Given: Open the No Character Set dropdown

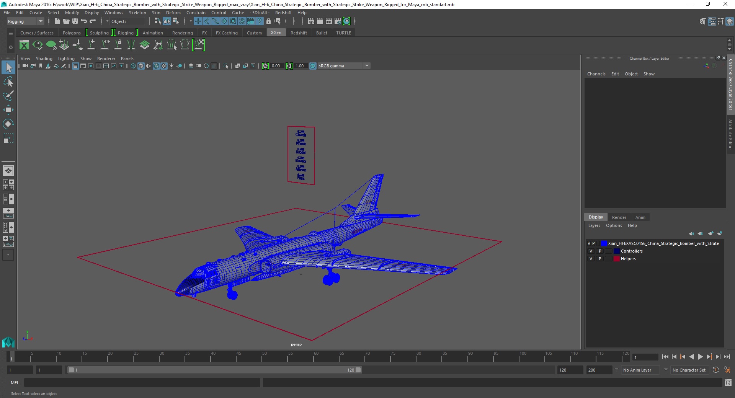Looking at the screenshot, I should 689,370.
